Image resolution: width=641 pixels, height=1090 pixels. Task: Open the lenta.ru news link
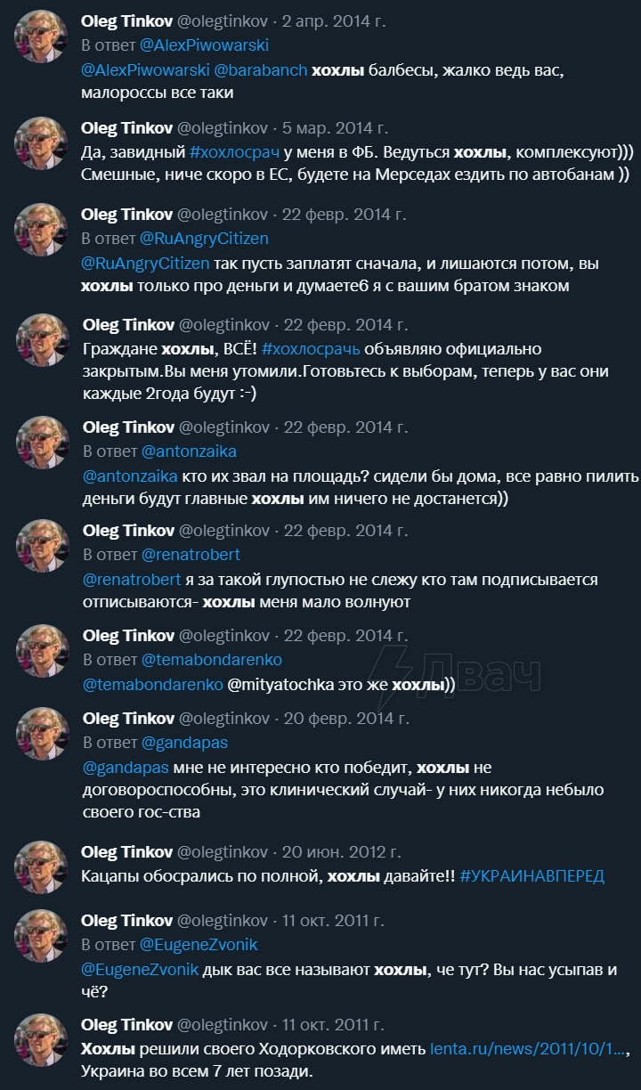[x=529, y=1049]
